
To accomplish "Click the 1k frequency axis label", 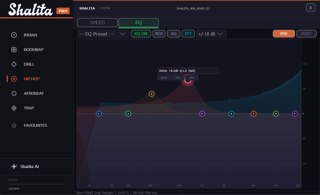I will pos(202,186).
